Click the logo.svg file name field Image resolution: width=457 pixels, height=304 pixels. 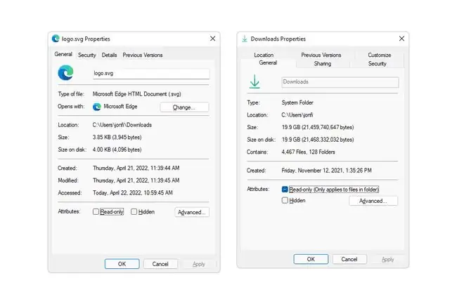tap(151, 73)
